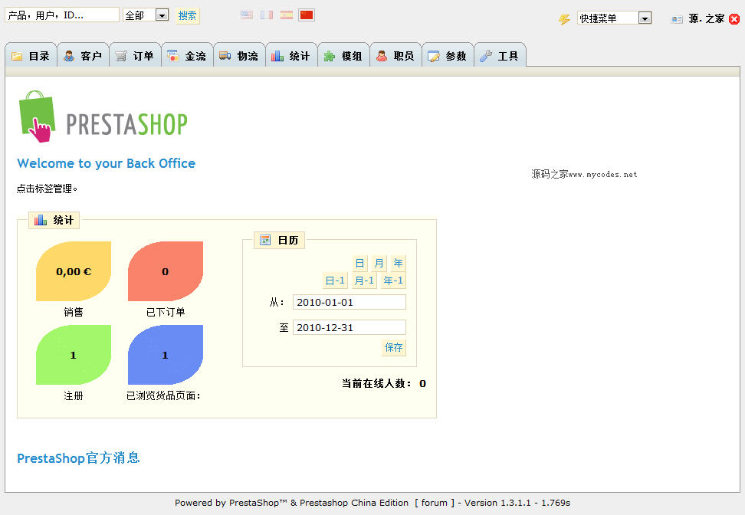Click the calendar icon next to 日历
745x515 pixels.
coord(265,240)
